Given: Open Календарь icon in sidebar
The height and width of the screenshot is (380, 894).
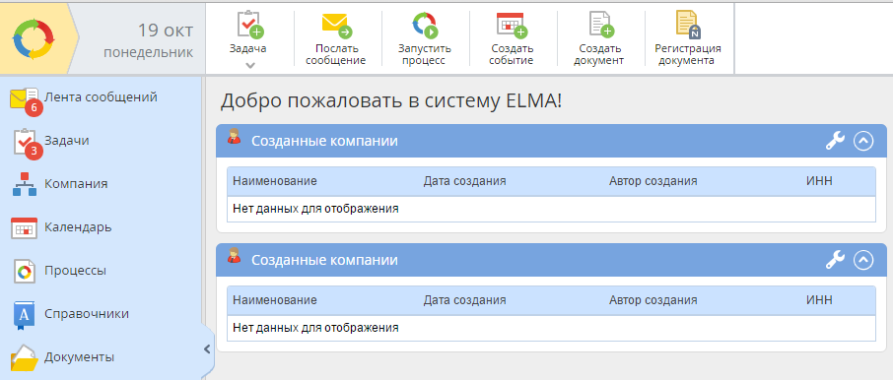Looking at the screenshot, I should click(x=24, y=227).
